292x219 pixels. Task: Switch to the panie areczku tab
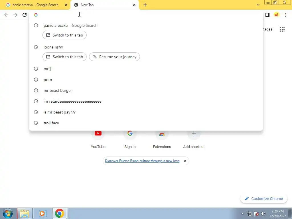pyautogui.click(x=35, y=5)
